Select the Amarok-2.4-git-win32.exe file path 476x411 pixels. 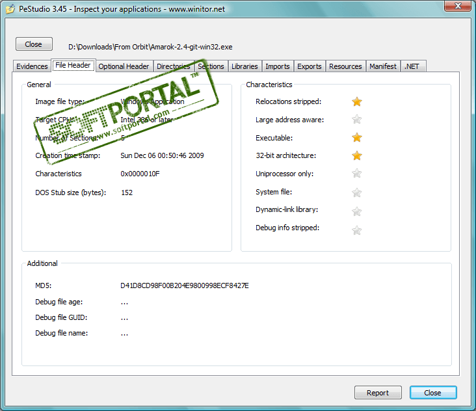(150, 47)
